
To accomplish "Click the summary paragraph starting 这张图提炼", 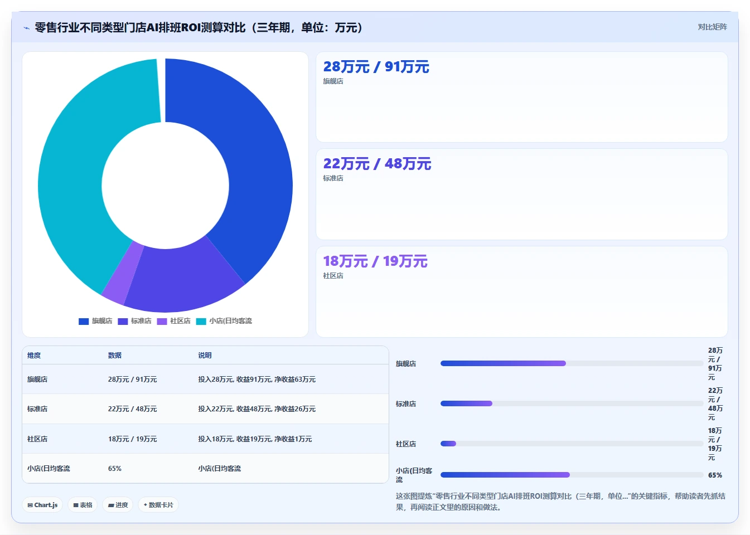I will (560, 502).
